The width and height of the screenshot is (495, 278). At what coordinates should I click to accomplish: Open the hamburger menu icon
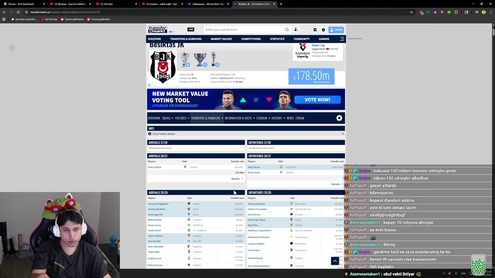tap(342, 39)
